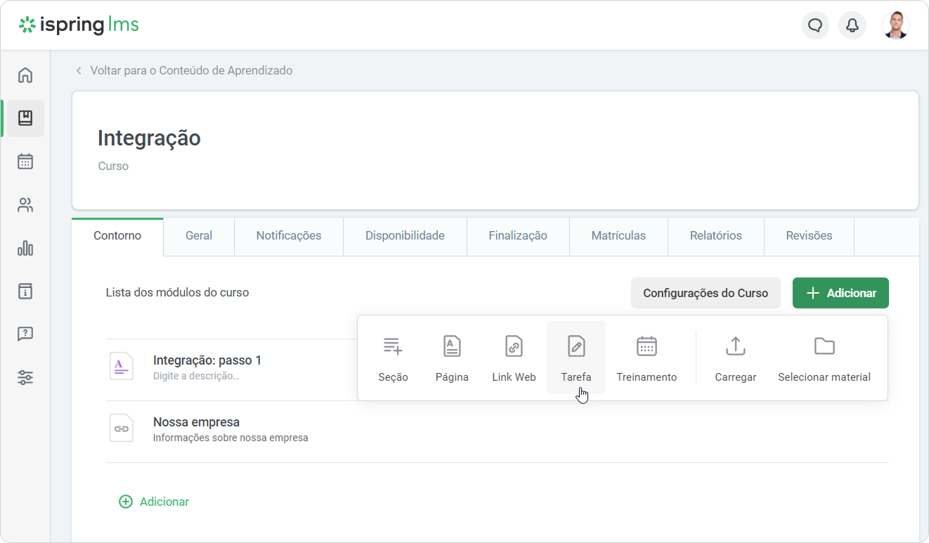Image resolution: width=929 pixels, height=543 pixels.
Task: Click the green Adicionar button
Action: (840, 293)
